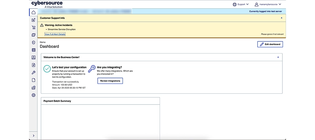Open the safe vault sidebar icon
Viewport: 315px width, 140px height.
pyautogui.click(x=34, y=50)
